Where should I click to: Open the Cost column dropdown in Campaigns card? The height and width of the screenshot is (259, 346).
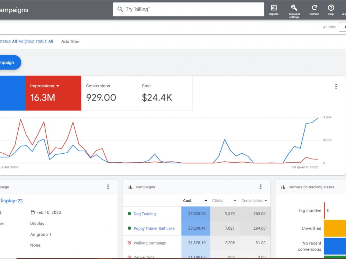coord(206,201)
